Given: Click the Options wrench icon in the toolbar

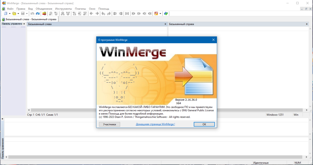Looking at the screenshot, I should click(156, 13).
